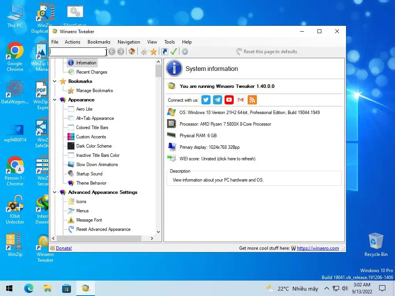Open the Actions menu

coord(73,42)
